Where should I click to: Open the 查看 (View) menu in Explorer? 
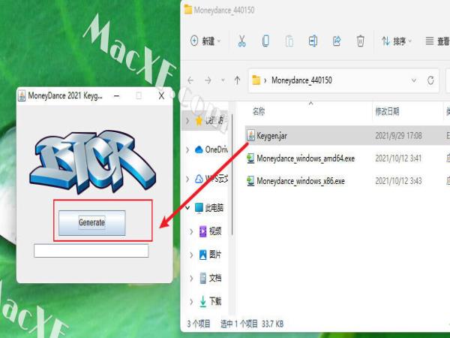coord(437,41)
